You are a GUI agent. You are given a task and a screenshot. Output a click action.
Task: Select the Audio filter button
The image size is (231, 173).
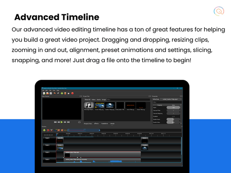[x=99, y=100]
